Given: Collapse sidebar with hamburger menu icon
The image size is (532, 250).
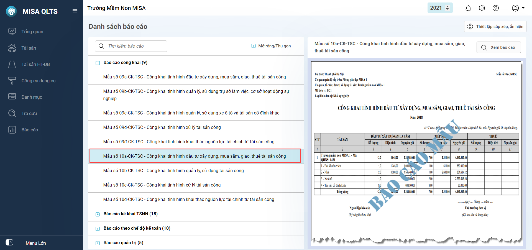Looking at the screenshot, I should [75, 11].
